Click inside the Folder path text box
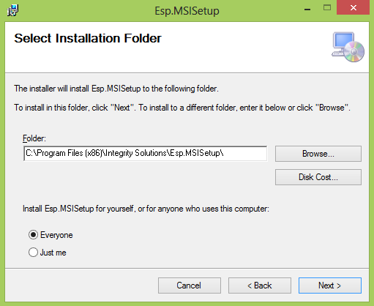374x306 pixels. pyautogui.click(x=145, y=154)
